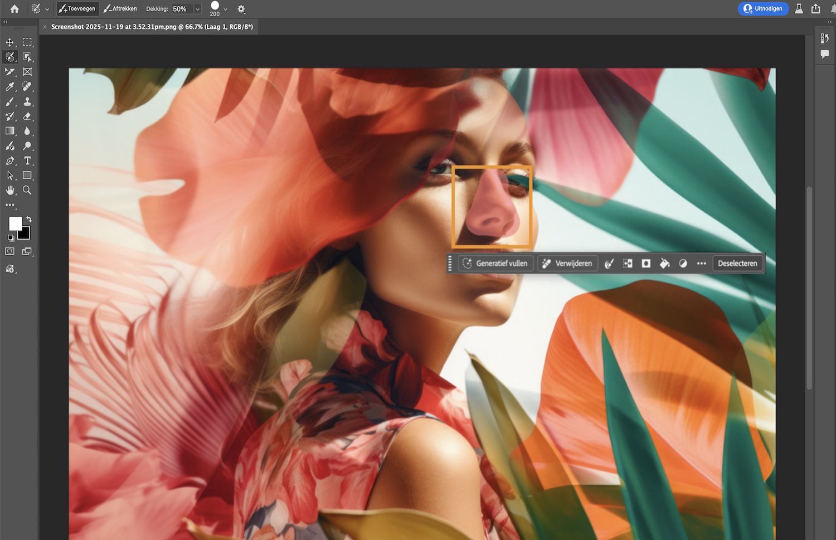Choose the Horizontal Type tool
836x540 pixels.
(27, 160)
